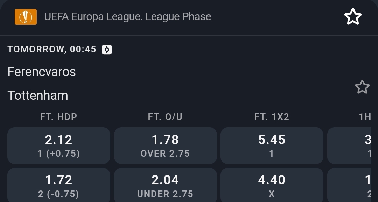
Task: Click the FT. HDP market header
Action: [x=58, y=117]
